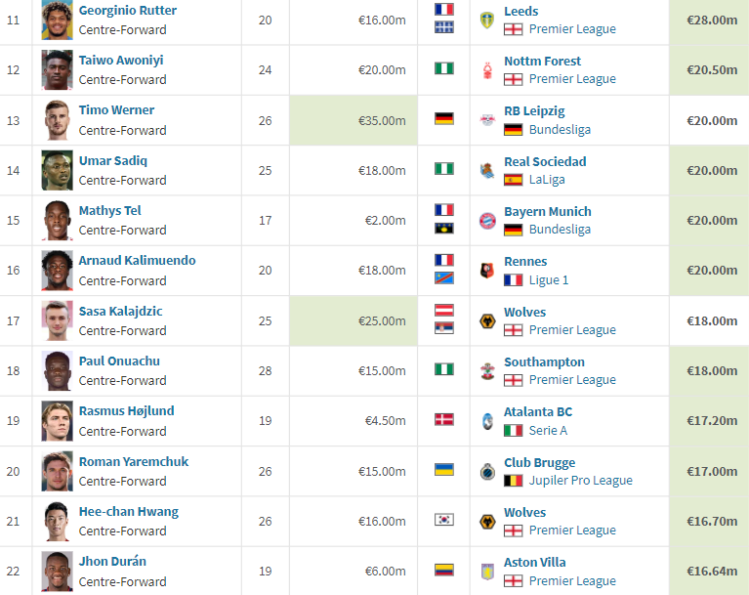Viewport: 749px width, 595px height.
Task: Click the Rennes club crest icon
Action: (487, 271)
